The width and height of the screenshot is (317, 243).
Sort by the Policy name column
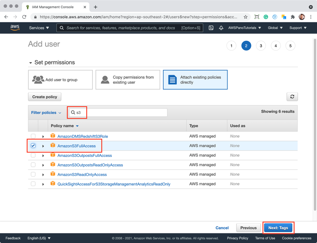pyautogui.click(x=65, y=126)
